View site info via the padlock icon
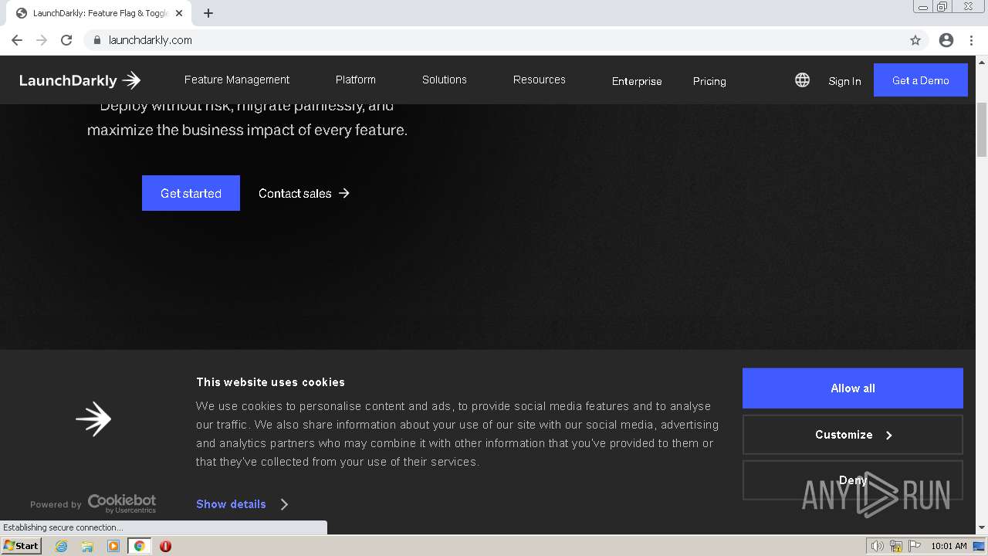Viewport: 988px width, 556px height. [x=97, y=40]
